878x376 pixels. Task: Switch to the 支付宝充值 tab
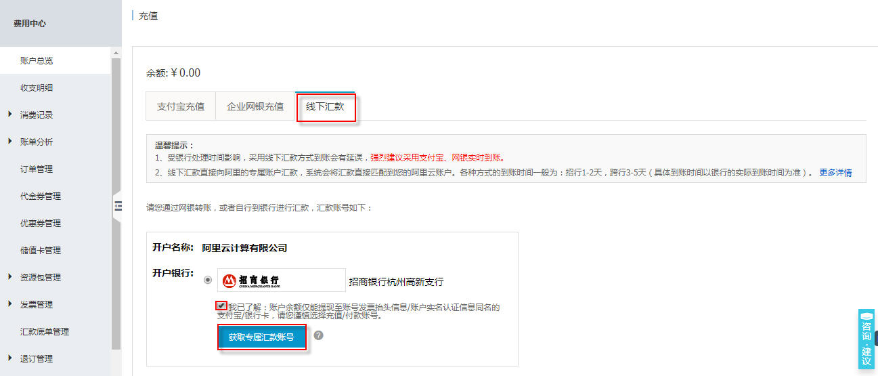tap(181, 106)
